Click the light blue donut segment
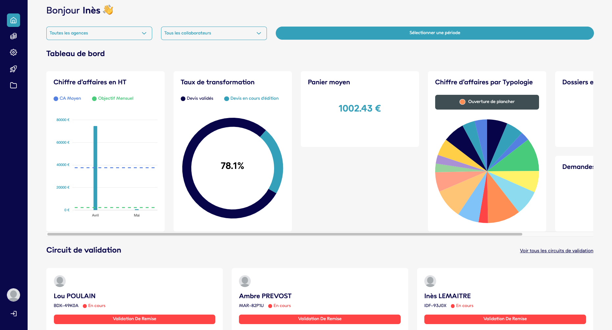The width and height of the screenshot is (612, 330). pyautogui.click(x=275, y=161)
